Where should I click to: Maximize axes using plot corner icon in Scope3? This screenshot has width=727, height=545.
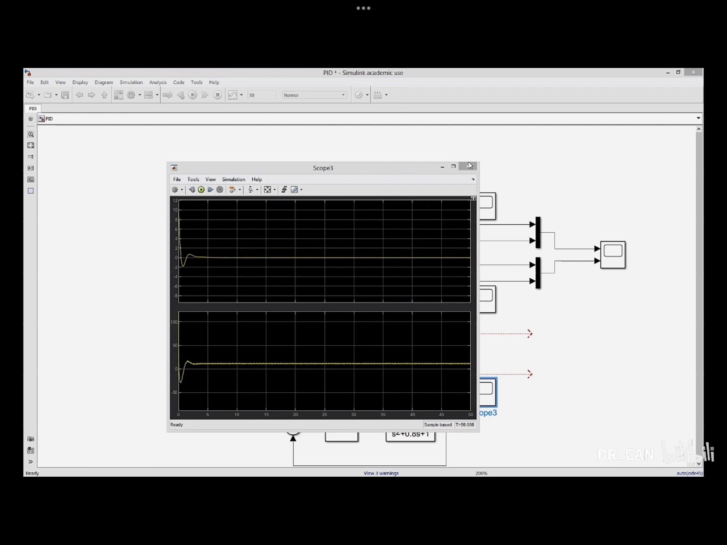click(x=473, y=199)
